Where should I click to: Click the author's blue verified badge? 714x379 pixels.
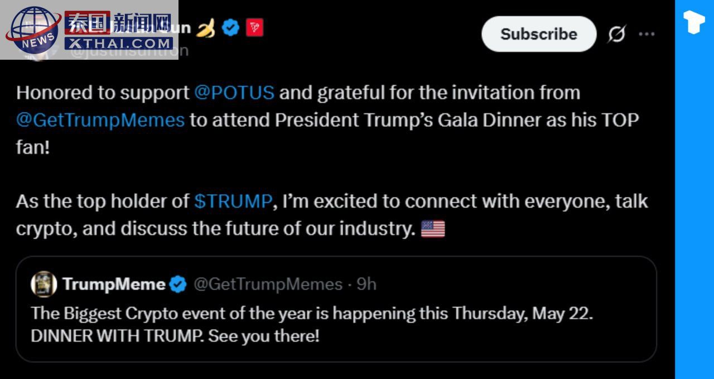(230, 27)
